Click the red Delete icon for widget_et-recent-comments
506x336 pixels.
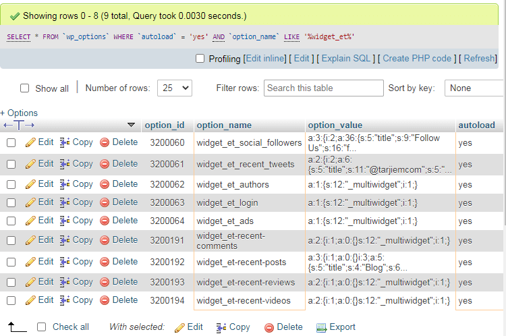tap(105, 240)
